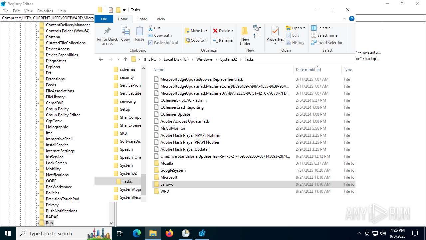Open Delete dropdown arrow
The image size is (426, 240).
pos(232,31)
